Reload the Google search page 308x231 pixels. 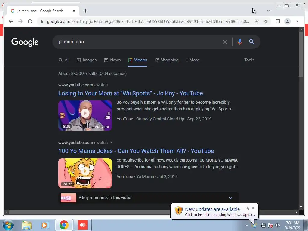click(x=30, y=21)
